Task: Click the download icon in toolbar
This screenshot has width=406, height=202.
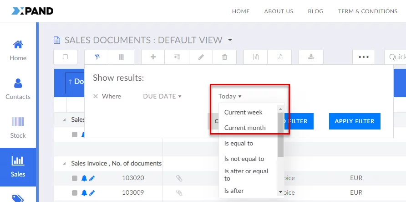Action: (x=311, y=57)
